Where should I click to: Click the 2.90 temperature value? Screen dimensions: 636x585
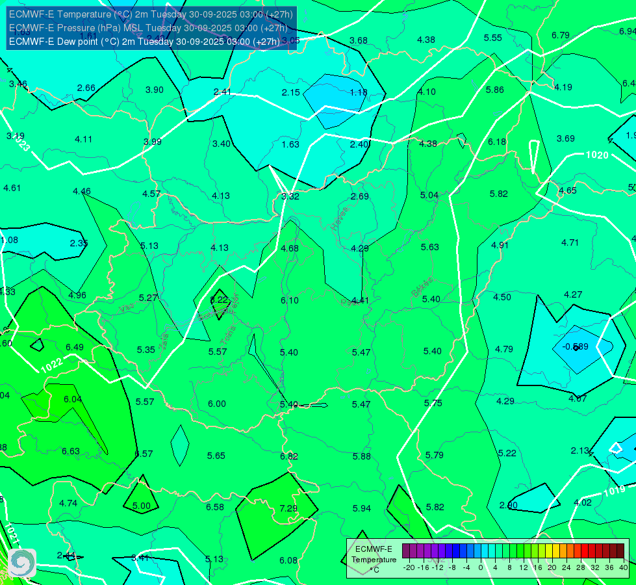508,505
